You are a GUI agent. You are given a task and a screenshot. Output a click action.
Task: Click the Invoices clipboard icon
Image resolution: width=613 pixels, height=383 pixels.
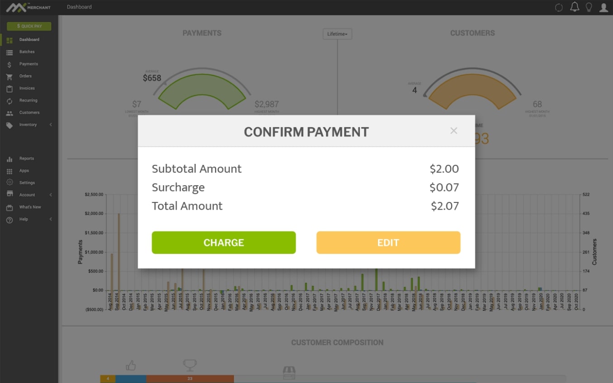pos(10,89)
